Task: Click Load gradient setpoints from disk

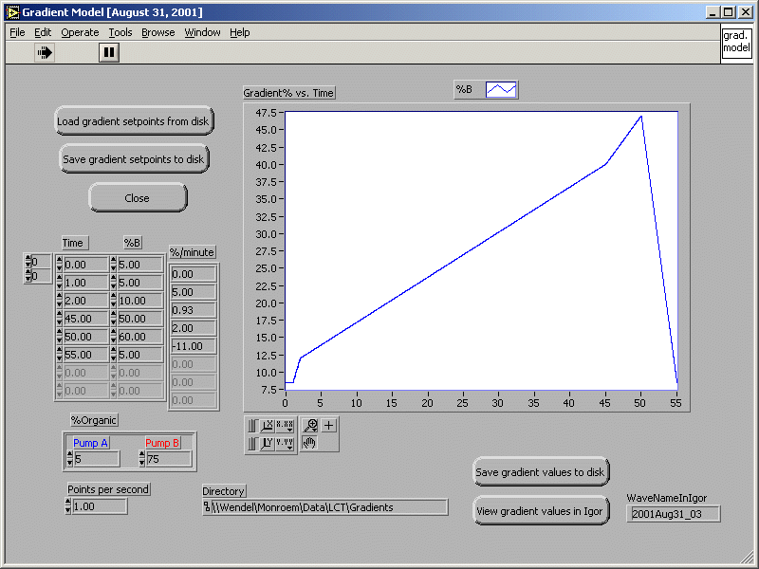Action: [134, 121]
